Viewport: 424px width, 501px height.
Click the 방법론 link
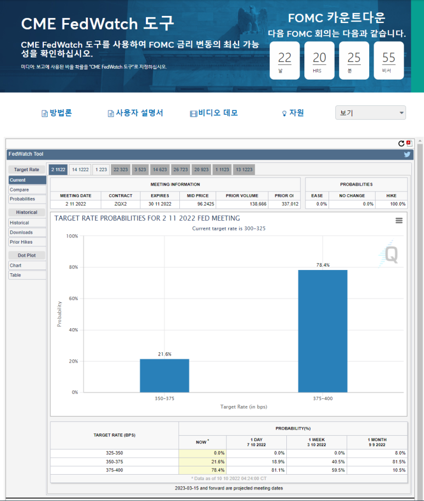(61, 113)
